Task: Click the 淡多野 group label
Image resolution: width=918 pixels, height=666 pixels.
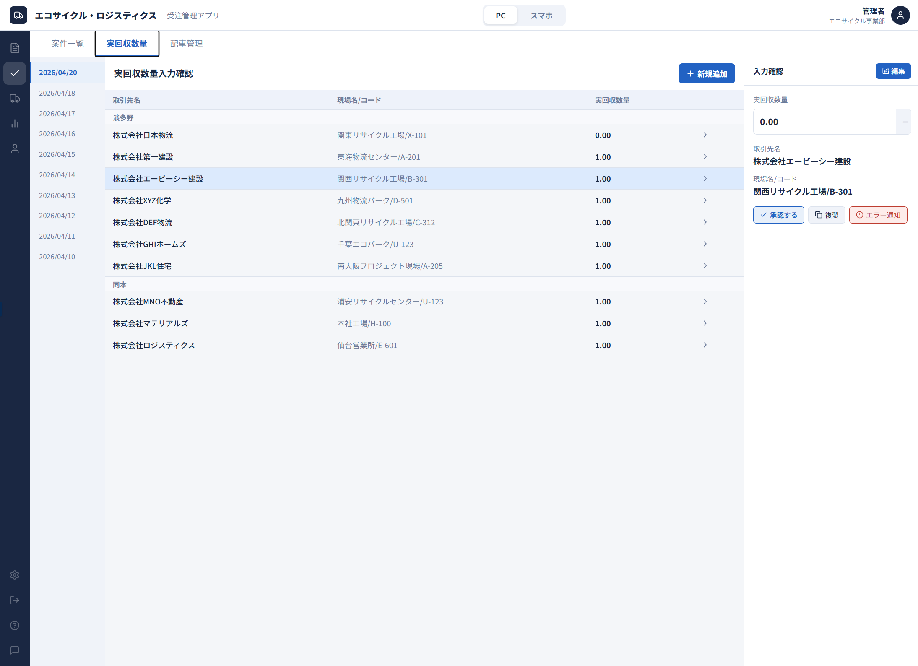Action: pos(123,118)
